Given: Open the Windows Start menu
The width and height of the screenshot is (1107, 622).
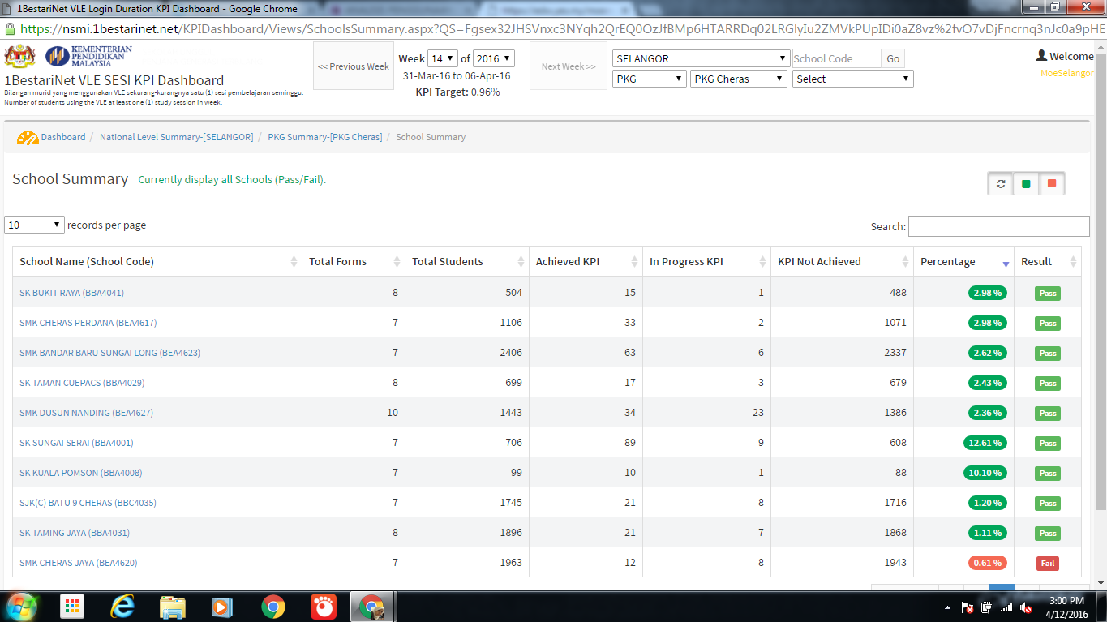Looking at the screenshot, I should coord(22,607).
